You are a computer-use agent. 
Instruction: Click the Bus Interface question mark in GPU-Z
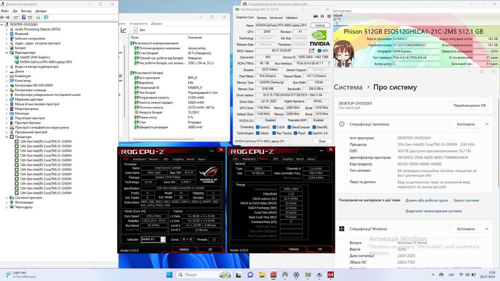(329, 63)
